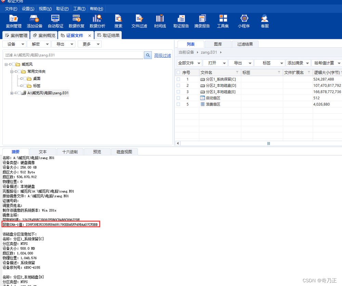Contact 客服 via toolbar icon

(265, 21)
